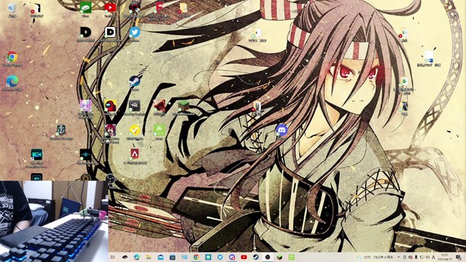The height and width of the screenshot is (262, 466).
Task: Click the microphone icon in the system tray
Action: pos(416,257)
